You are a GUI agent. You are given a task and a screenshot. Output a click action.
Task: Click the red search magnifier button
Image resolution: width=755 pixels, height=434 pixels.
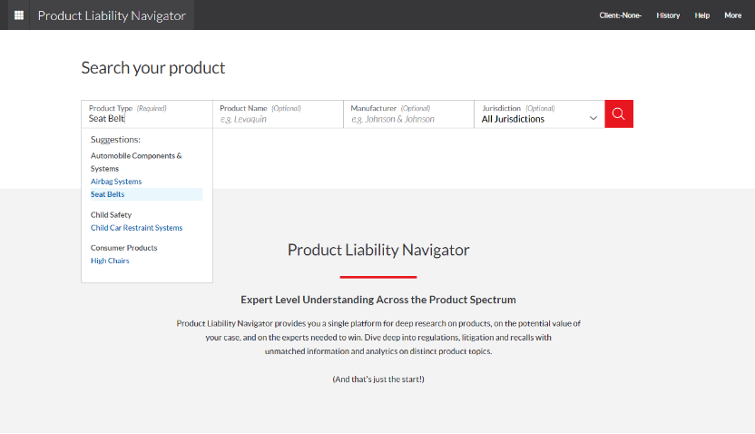pos(619,114)
